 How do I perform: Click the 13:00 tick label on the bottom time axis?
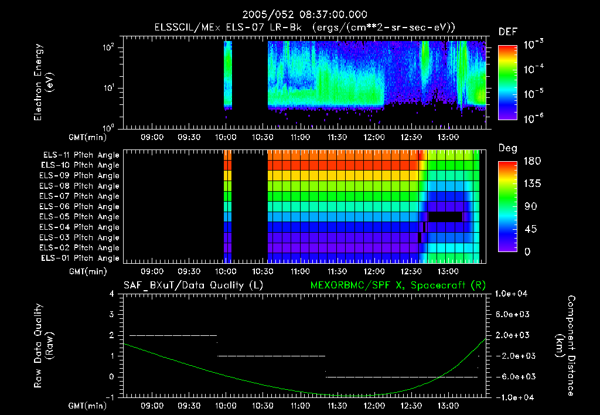click(448, 406)
